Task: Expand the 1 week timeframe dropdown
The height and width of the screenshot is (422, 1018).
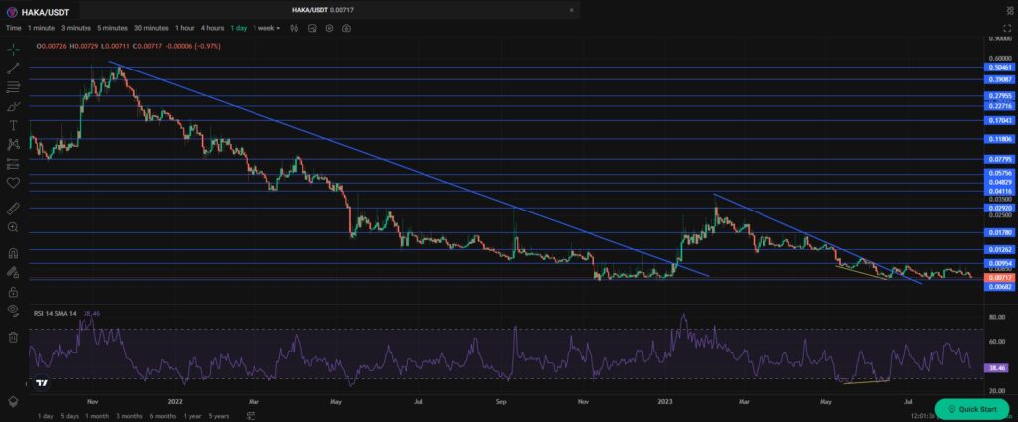Action: pyautogui.click(x=266, y=28)
